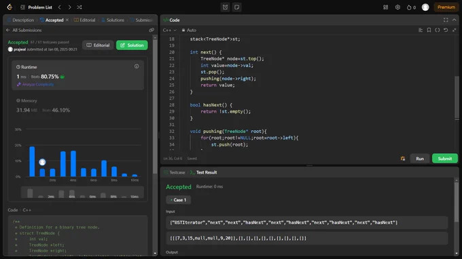The height and width of the screenshot is (259, 462).
Task: Pick a random problem with the shuffle icon
Action: tap(79, 7)
